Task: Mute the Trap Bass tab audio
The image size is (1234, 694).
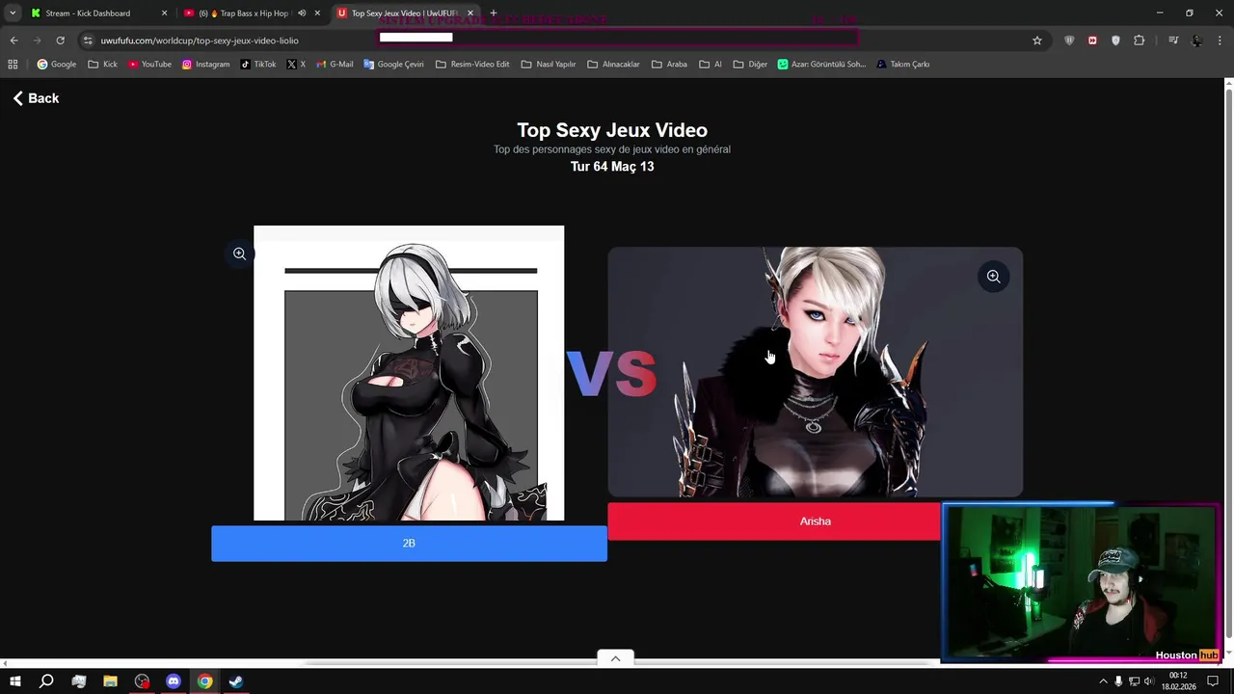Action: pyautogui.click(x=301, y=13)
